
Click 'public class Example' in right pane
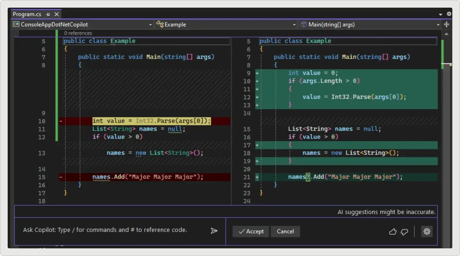pyautogui.click(x=295, y=41)
